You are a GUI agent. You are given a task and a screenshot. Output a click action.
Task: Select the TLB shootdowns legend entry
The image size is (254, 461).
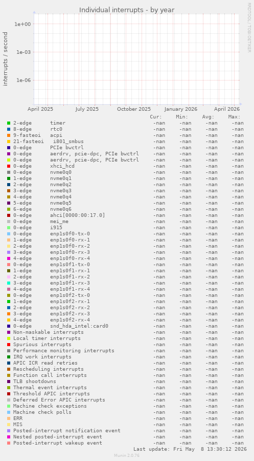pos(35,382)
